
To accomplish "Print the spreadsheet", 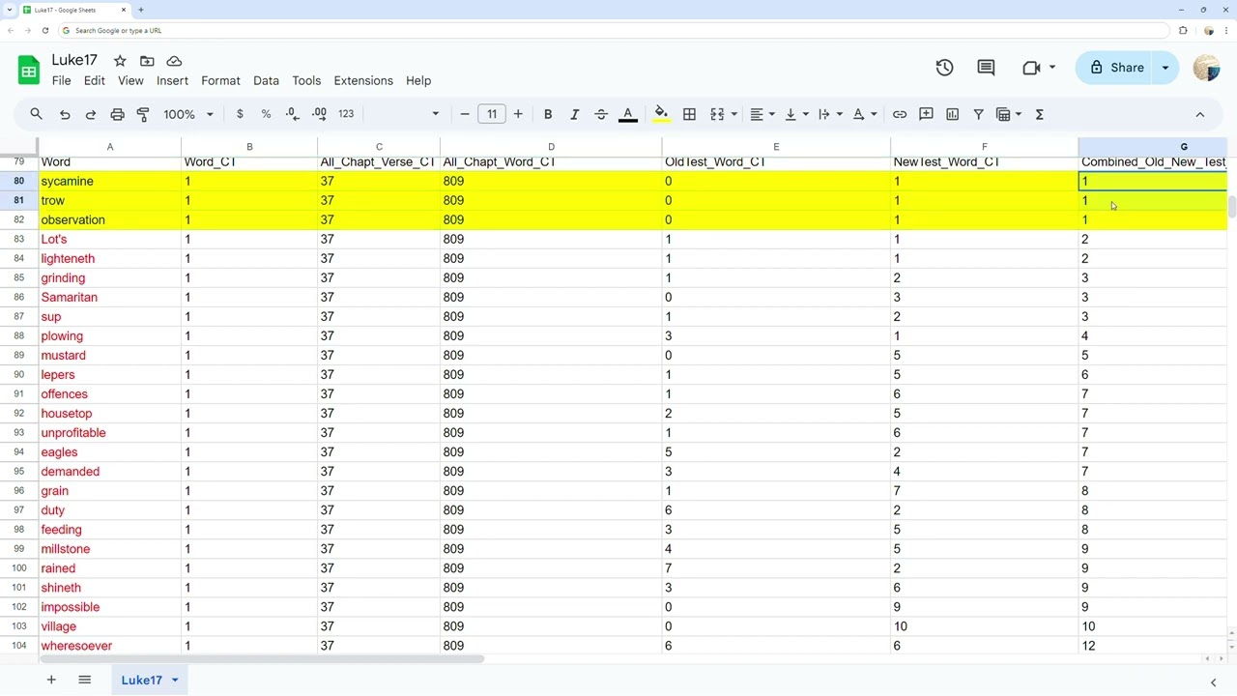I will pyautogui.click(x=117, y=114).
